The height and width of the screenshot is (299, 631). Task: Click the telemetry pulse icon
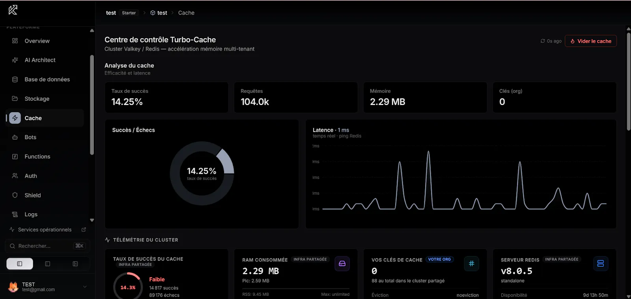[x=107, y=240]
